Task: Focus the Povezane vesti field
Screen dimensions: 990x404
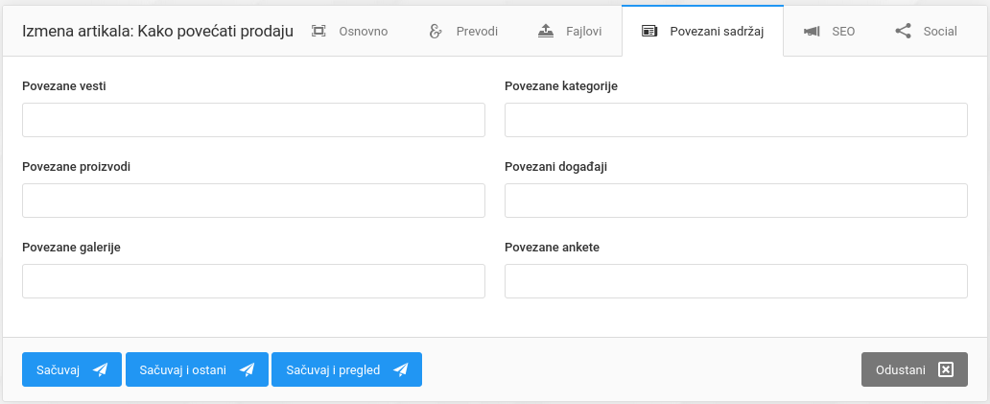Action: click(x=253, y=120)
